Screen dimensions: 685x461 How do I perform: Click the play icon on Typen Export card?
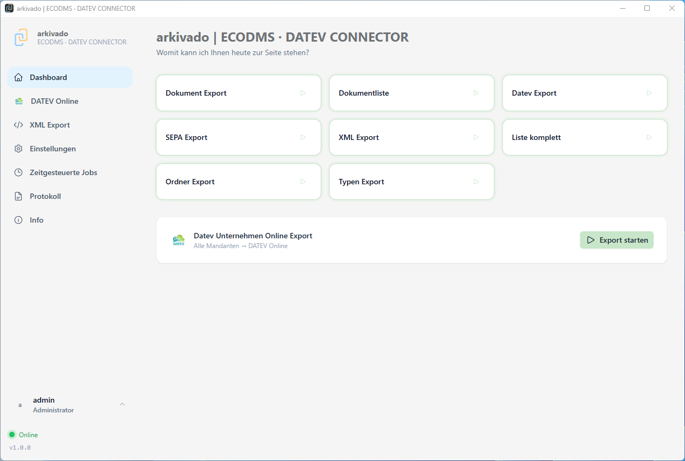(x=476, y=182)
